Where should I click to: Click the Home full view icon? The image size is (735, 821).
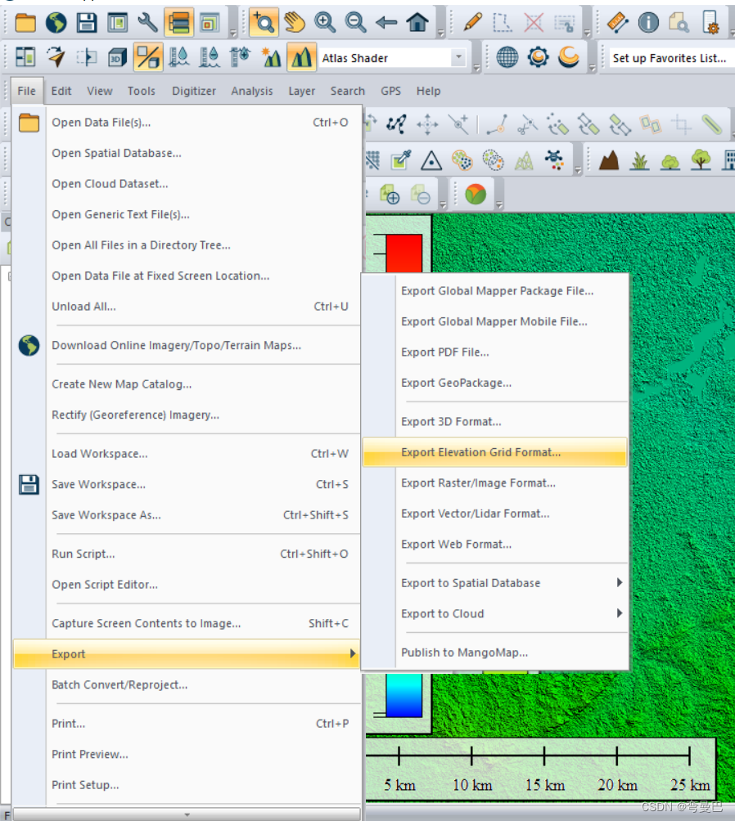pyautogui.click(x=417, y=23)
